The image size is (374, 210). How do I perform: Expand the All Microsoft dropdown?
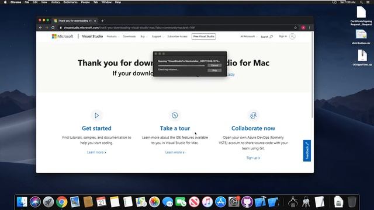[249, 36]
